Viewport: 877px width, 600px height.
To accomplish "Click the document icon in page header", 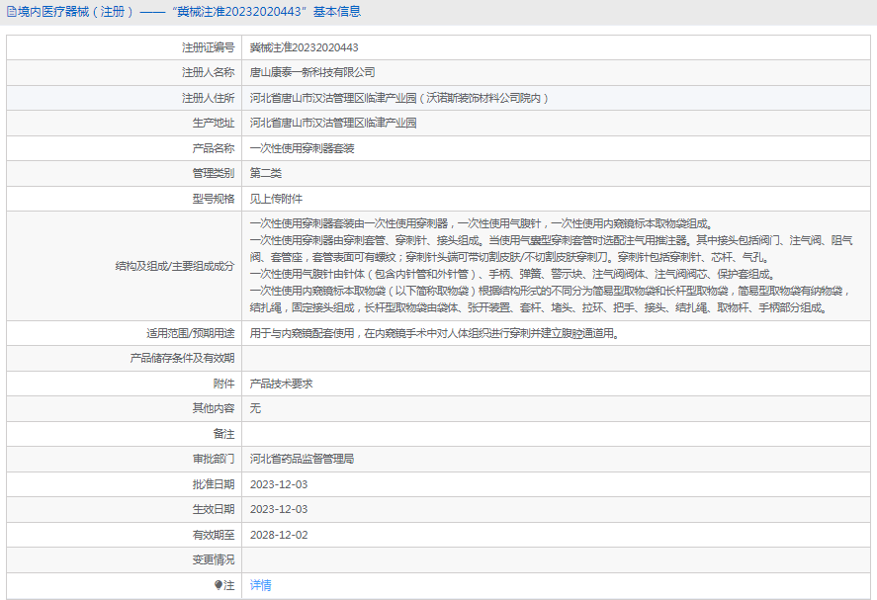I will tap(11, 12).
